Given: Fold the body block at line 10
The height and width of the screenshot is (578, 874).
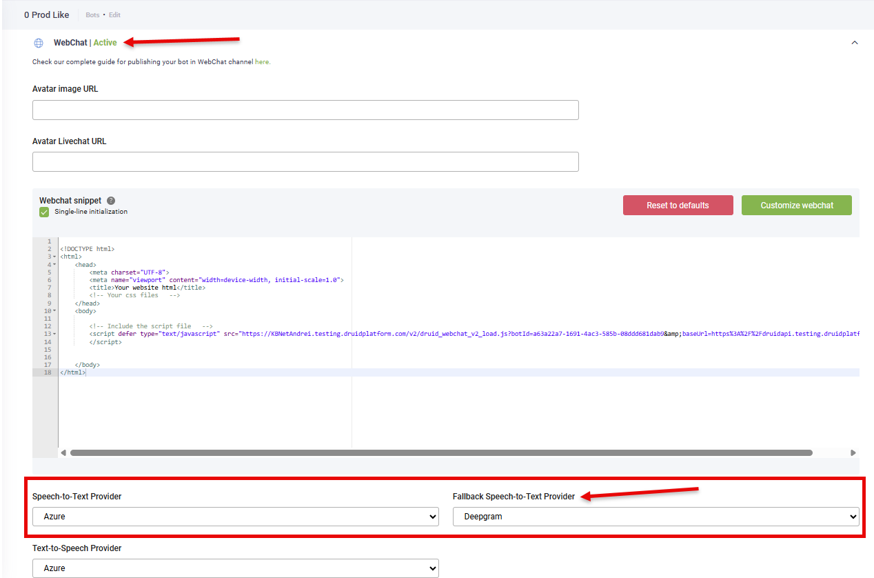Looking at the screenshot, I should (54, 311).
